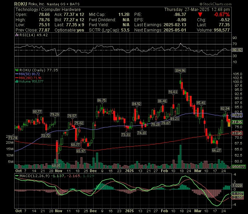Click the 73.31 low label
The height and width of the screenshot is (214, 248).
point(126,135)
